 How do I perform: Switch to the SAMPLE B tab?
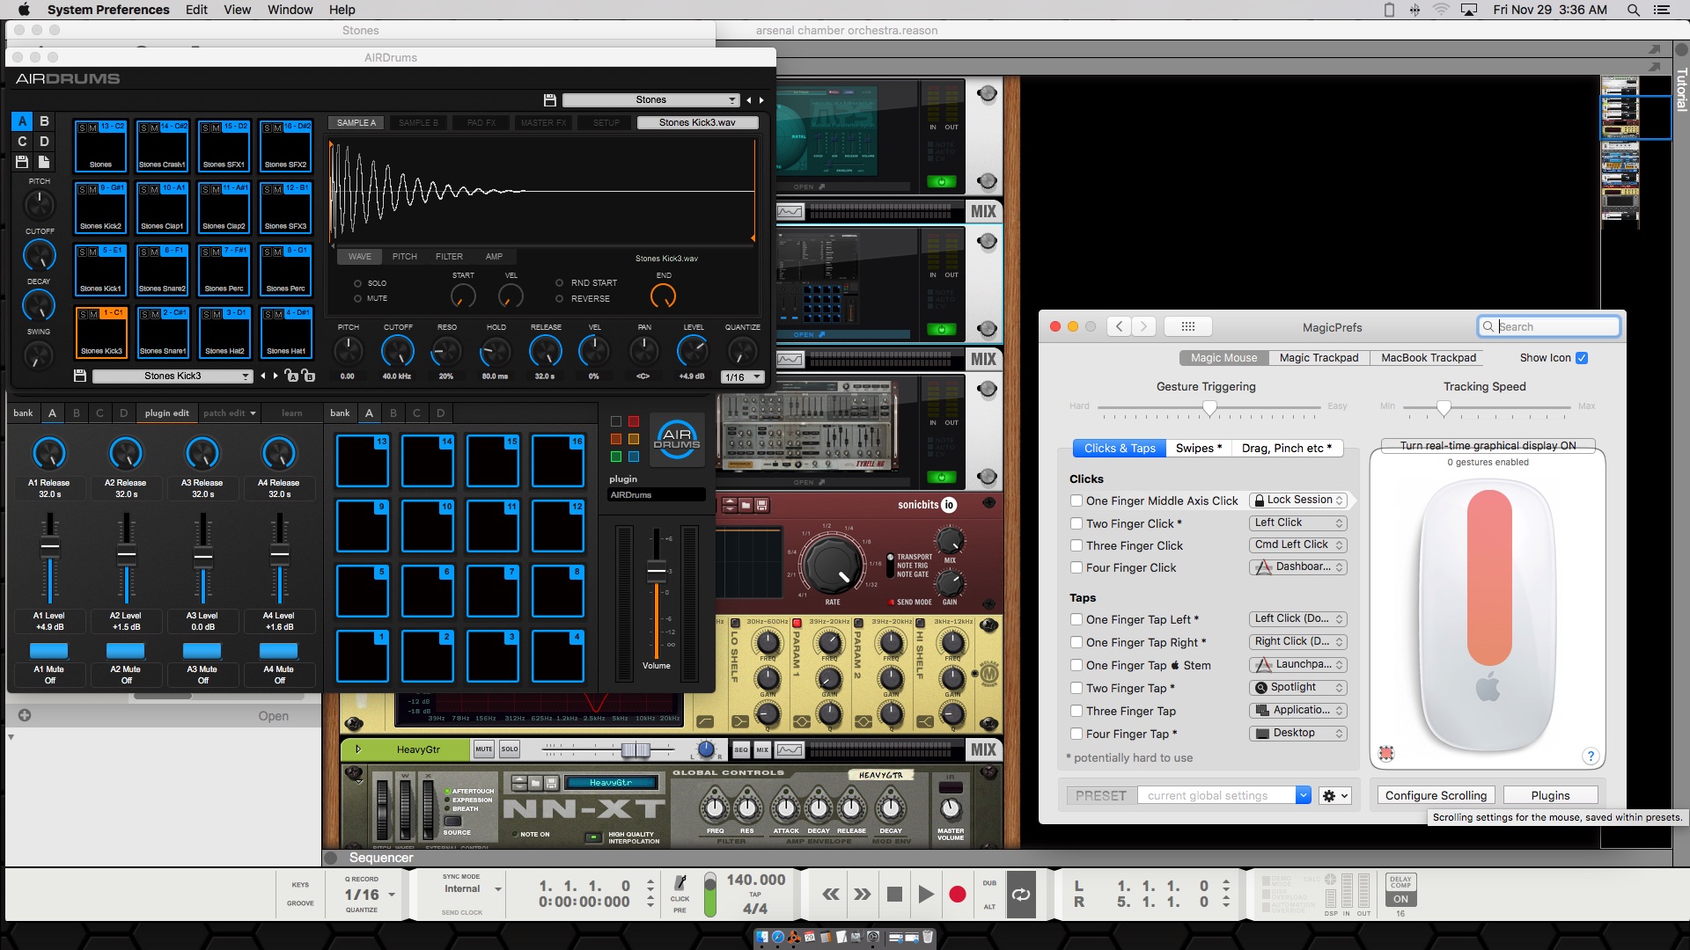pos(418,123)
